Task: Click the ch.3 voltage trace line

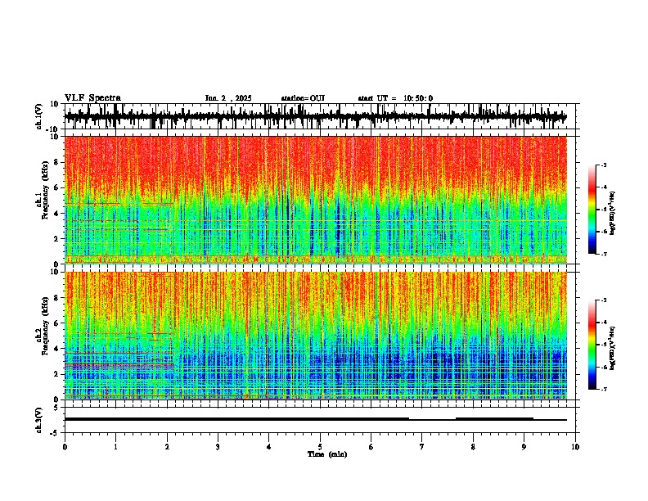Action: pyautogui.click(x=315, y=419)
